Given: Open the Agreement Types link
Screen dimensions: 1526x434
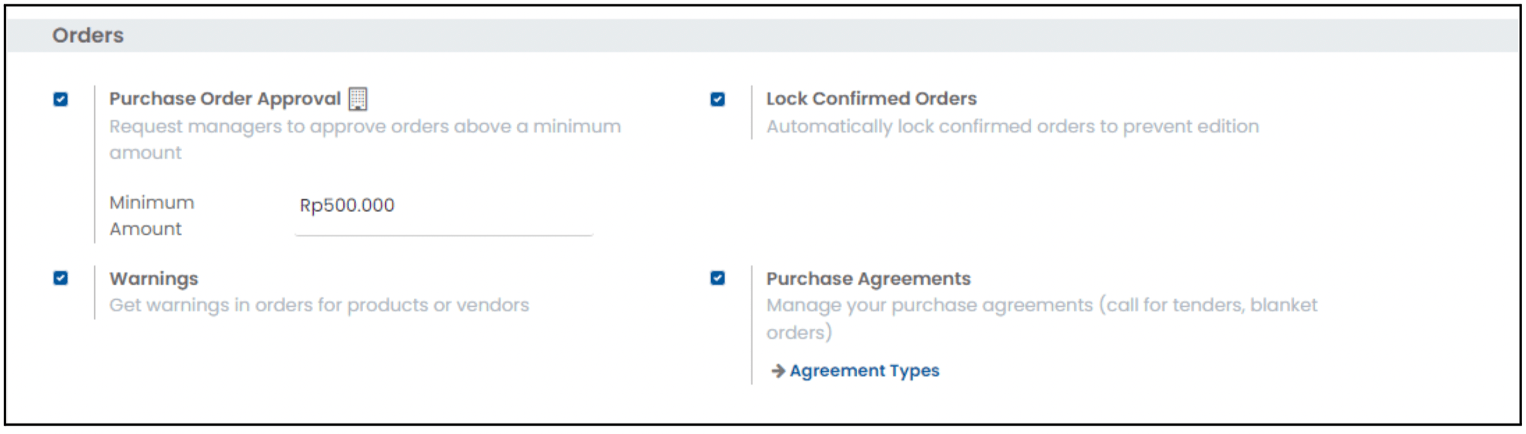Looking at the screenshot, I should point(864,371).
